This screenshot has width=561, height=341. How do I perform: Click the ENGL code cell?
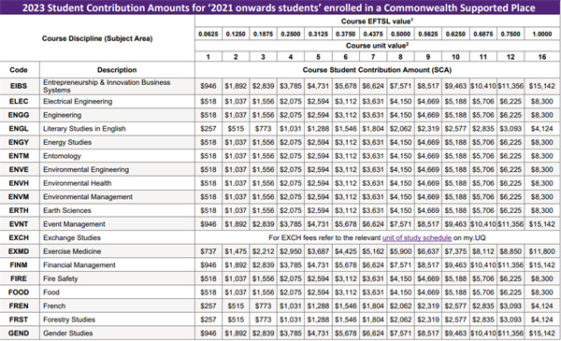(19, 129)
